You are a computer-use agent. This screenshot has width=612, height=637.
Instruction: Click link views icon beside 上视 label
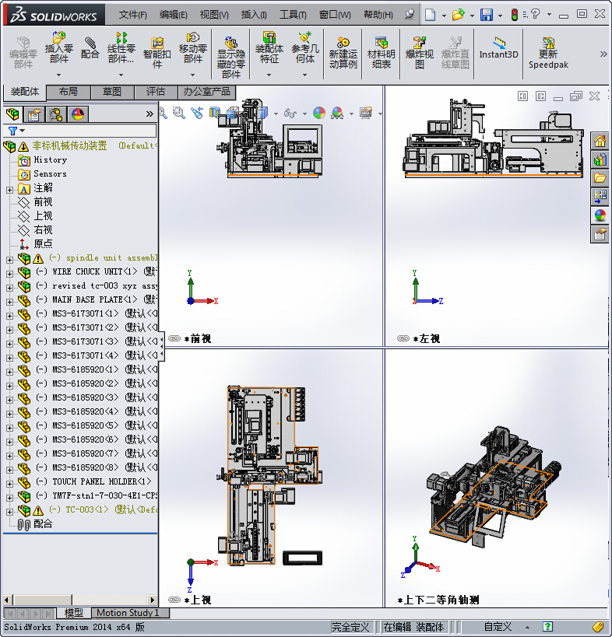coord(174,600)
